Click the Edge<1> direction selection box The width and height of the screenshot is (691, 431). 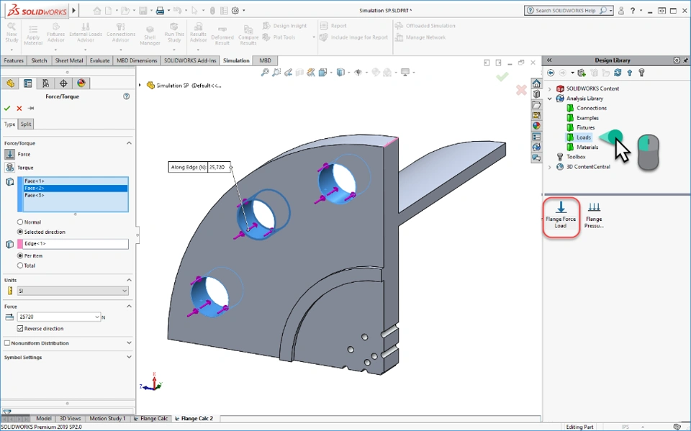click(x=73, y=244)
